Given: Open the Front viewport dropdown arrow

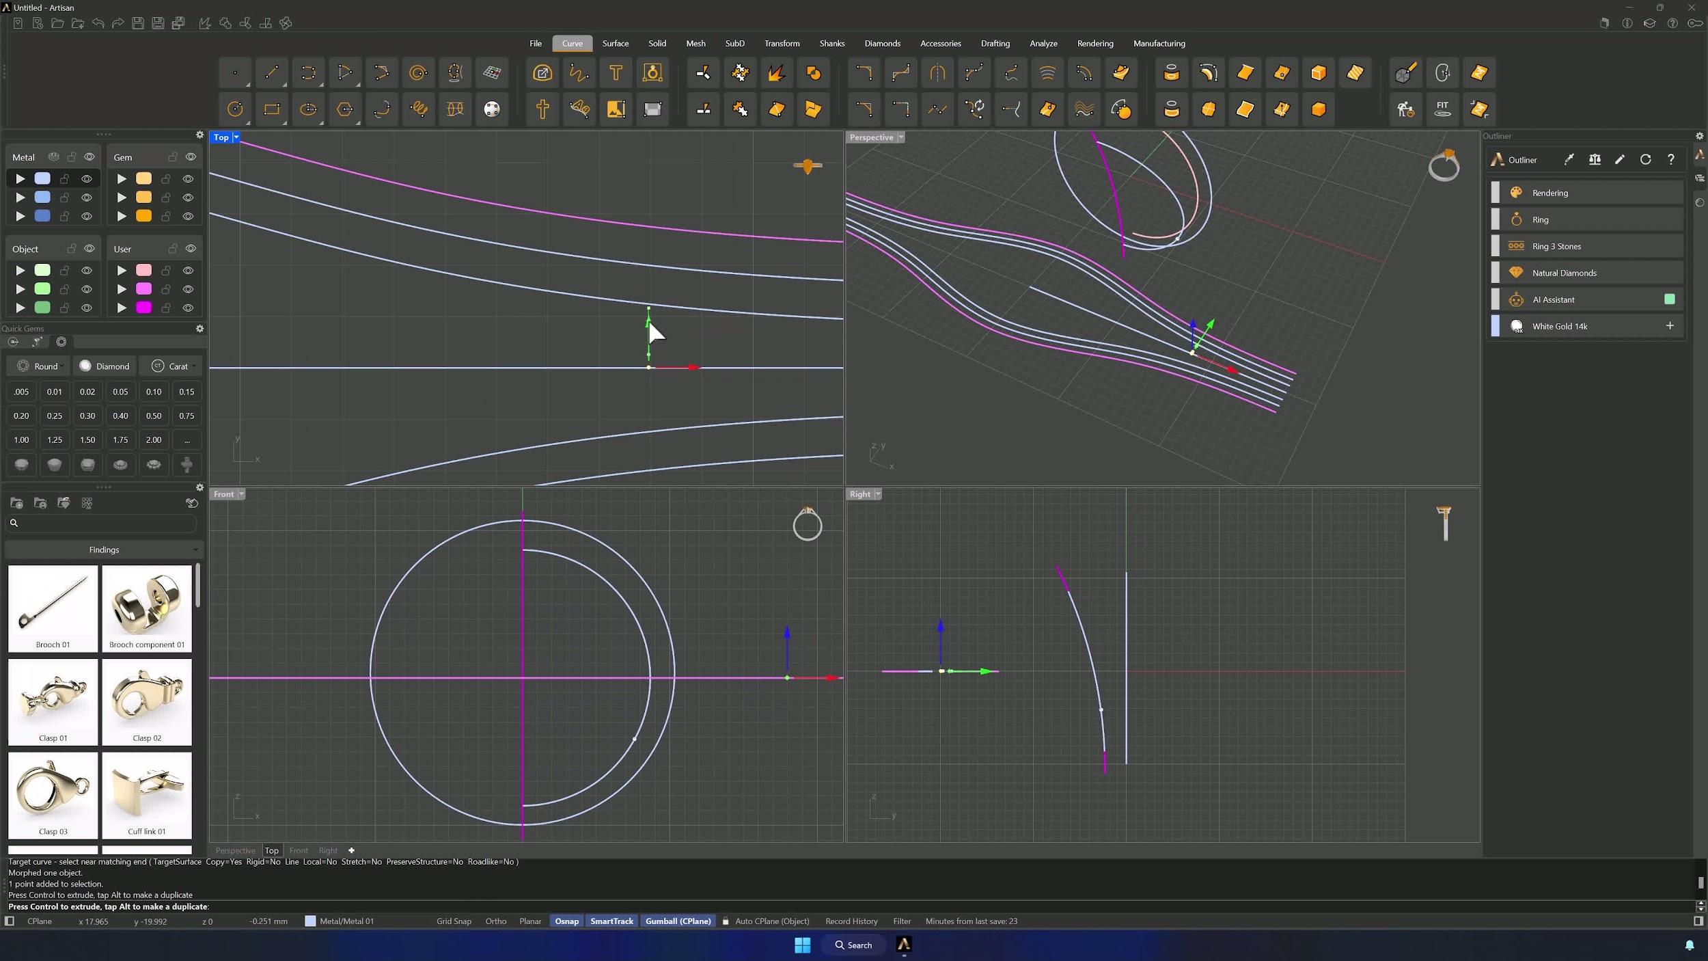Looking at the screenshot, I should [x=241, y=494].
